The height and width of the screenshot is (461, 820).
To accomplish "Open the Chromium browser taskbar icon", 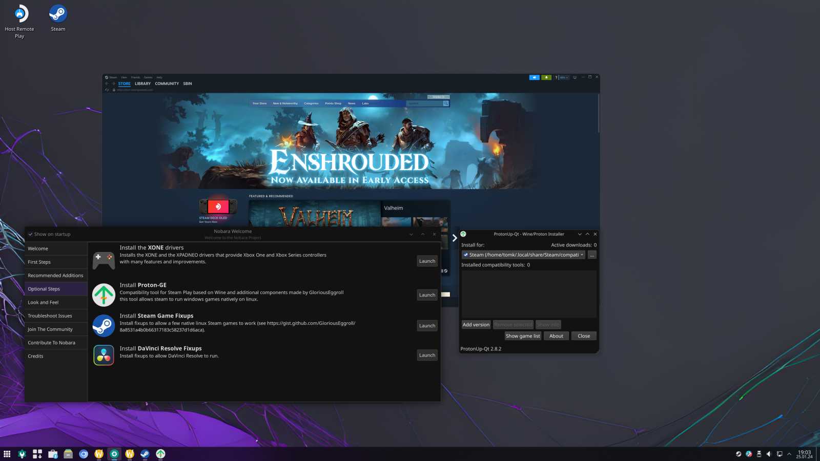I will pyautogui.click(x=84, y=454).
